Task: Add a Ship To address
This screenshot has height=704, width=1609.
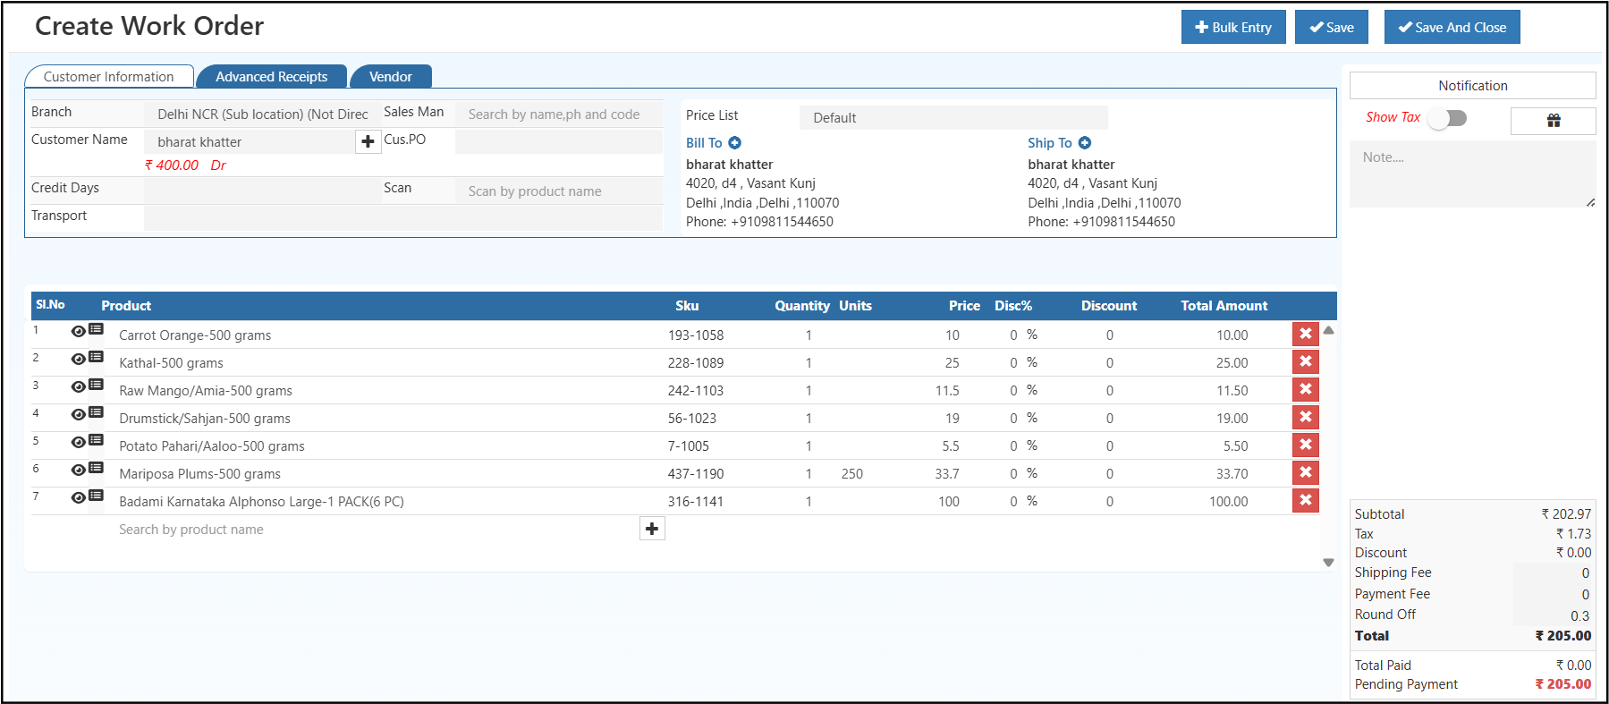Action: tap(1084, 143)
